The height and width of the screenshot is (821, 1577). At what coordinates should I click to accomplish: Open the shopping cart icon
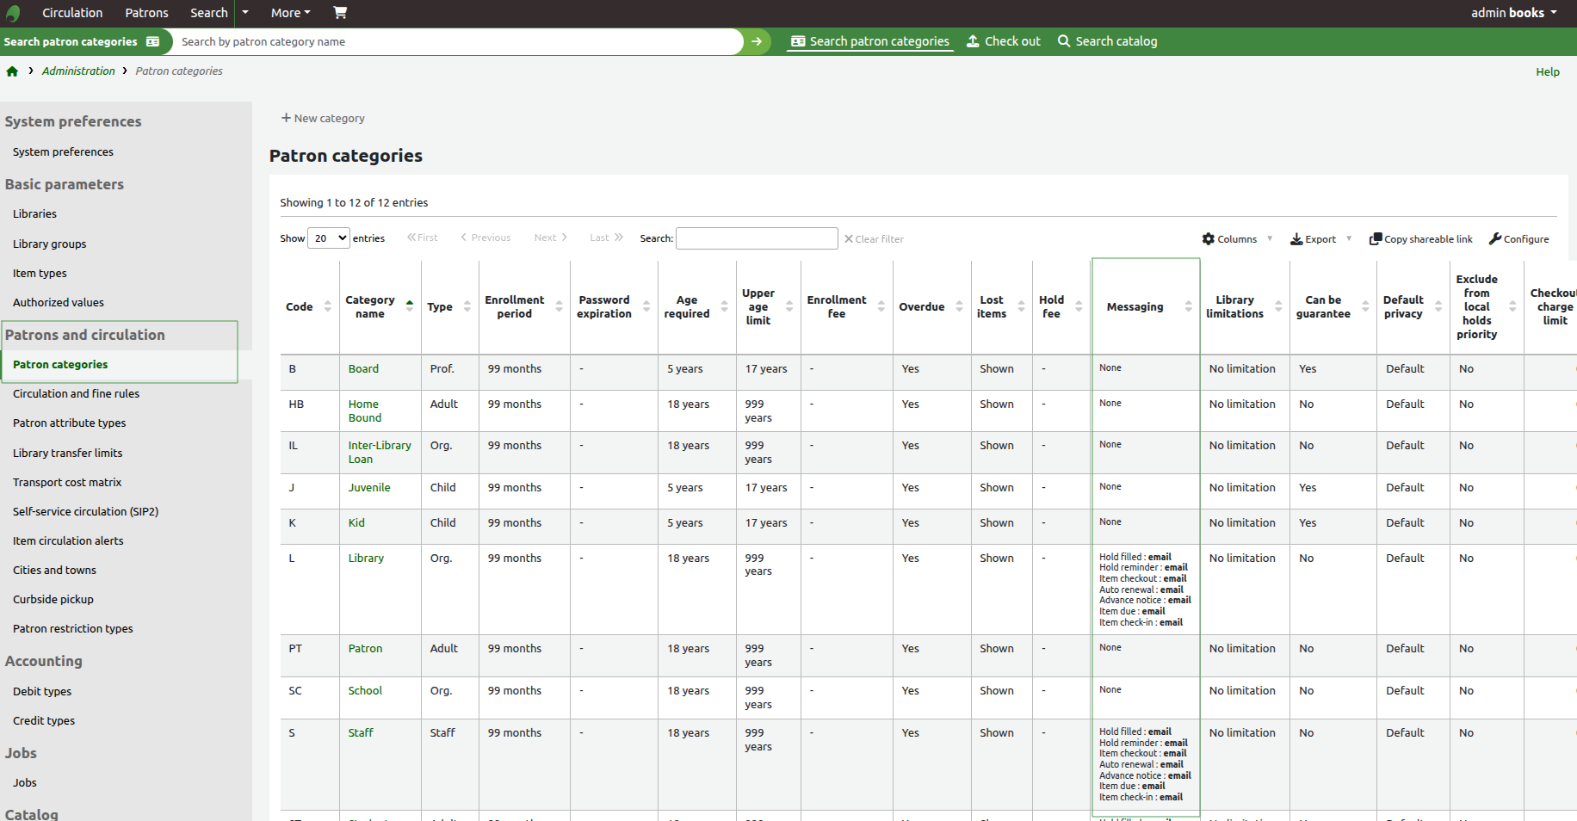340,13
